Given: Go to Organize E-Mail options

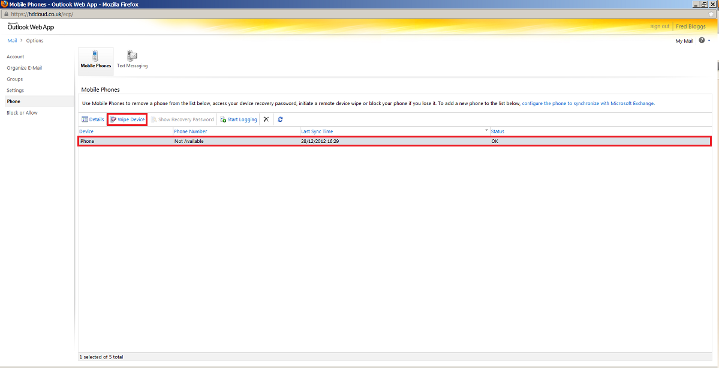Looking at the screenshot, I should pos(25,68).
